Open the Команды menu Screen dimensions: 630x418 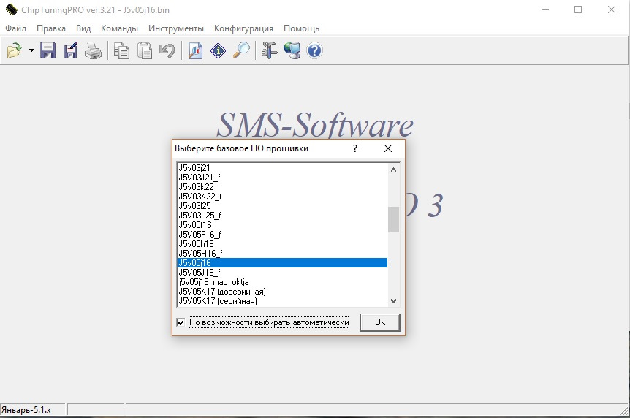[x=119, y=28]
